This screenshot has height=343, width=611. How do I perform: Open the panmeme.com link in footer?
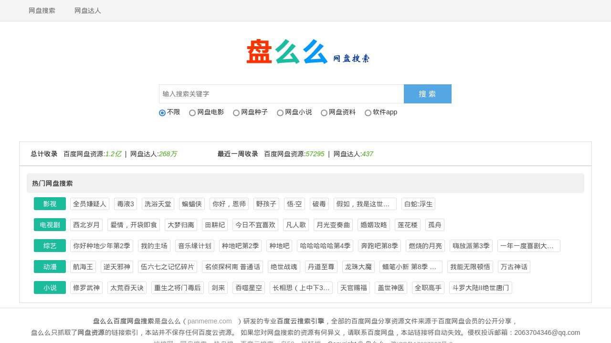[x=210, y=321]
